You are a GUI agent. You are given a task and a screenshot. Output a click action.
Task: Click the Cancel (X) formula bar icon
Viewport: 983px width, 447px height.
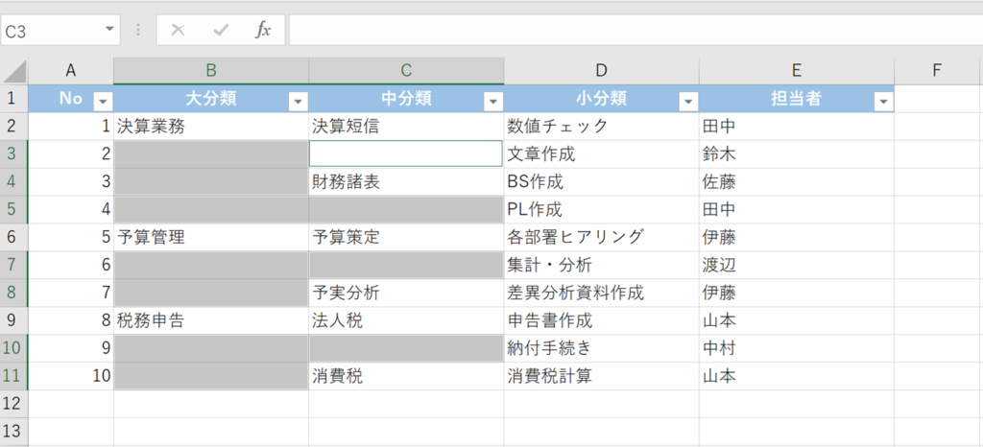tap(178, 30)
